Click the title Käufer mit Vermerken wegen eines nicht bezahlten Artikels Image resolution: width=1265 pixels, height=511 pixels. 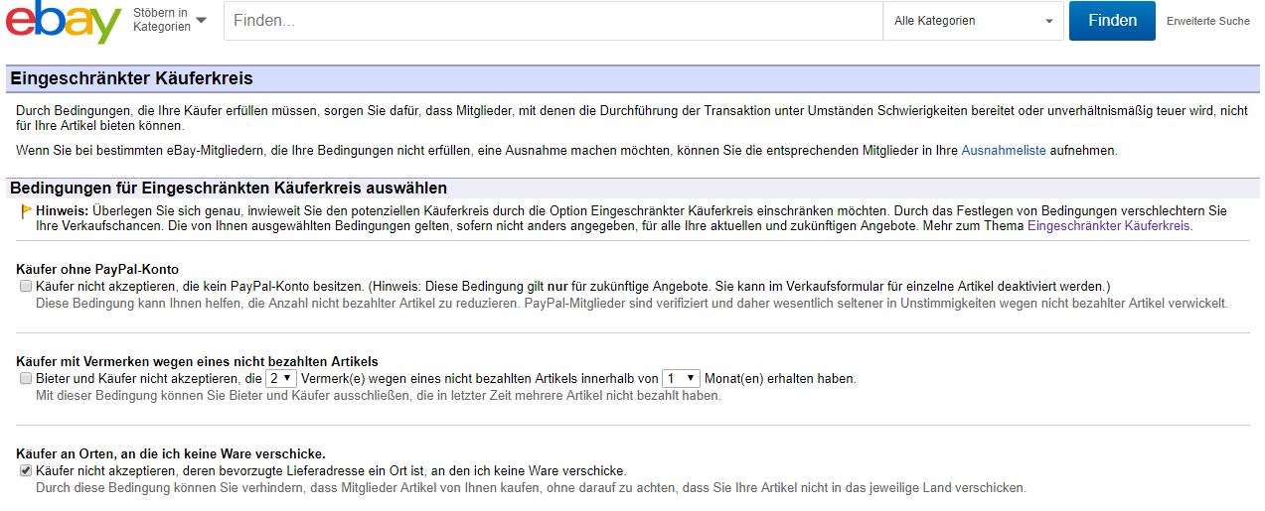(x=198, y=362)
